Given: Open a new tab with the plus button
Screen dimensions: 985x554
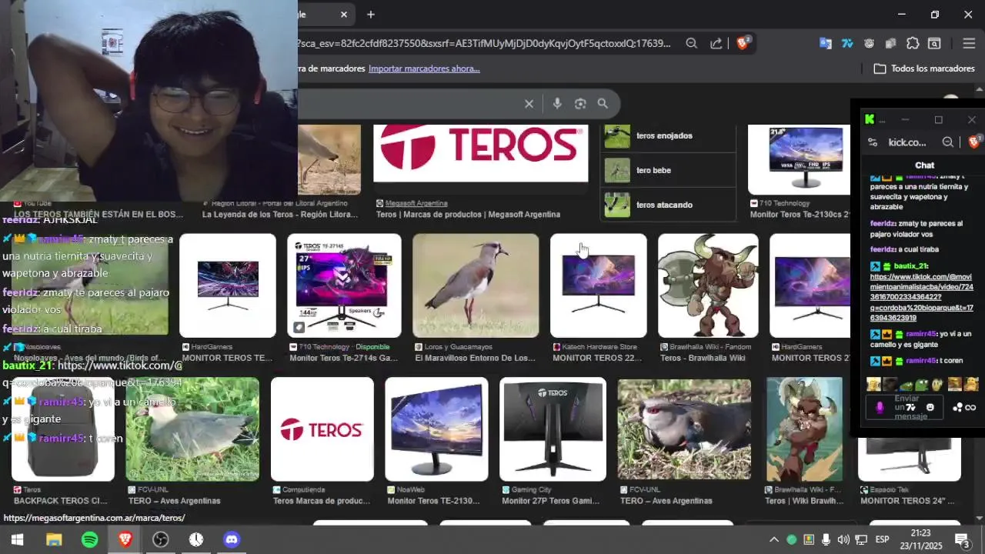Looking at the screenshot, I should click(371, 15).
